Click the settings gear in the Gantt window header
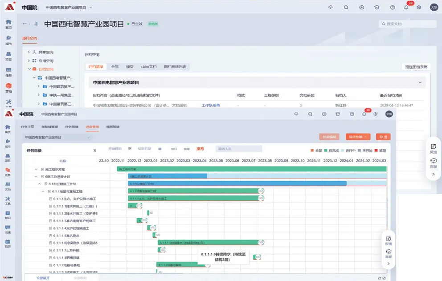This screenshot has height=281, width=442. click(376, 114)
